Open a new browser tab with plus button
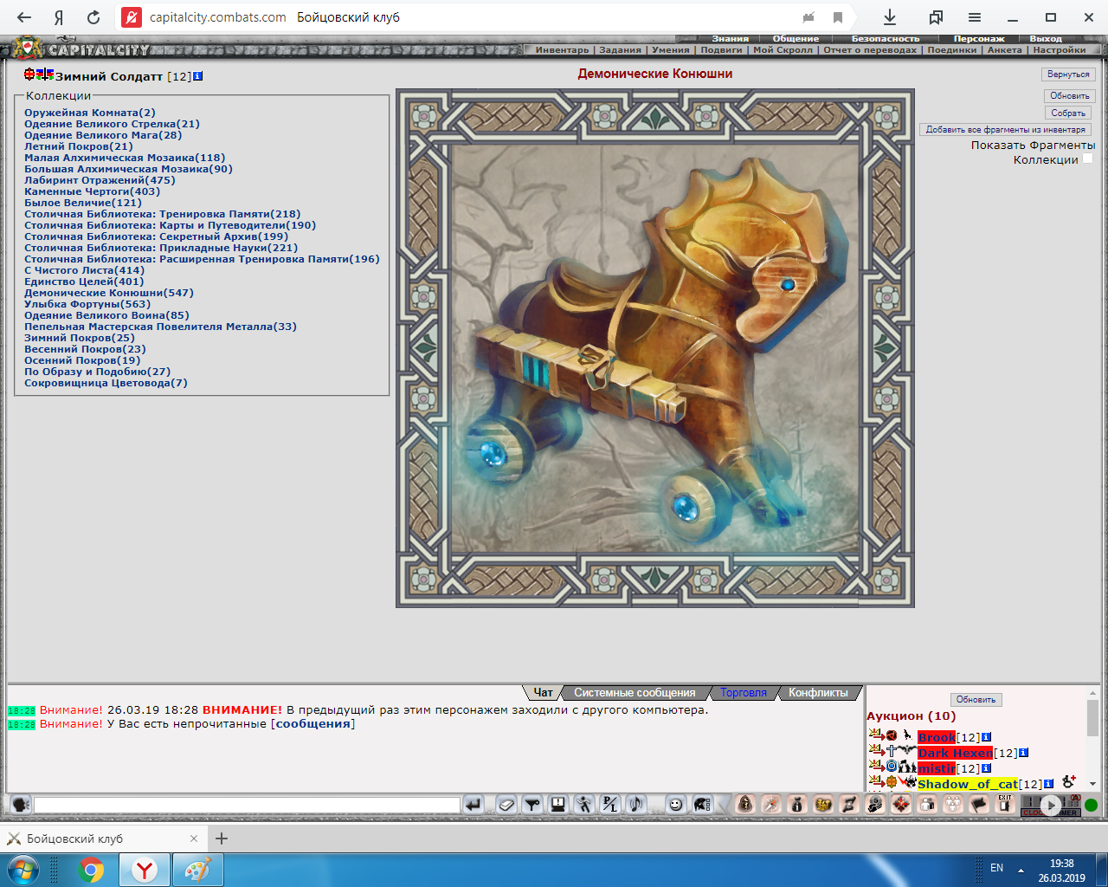1108x887 pixels. pos(222,838)
